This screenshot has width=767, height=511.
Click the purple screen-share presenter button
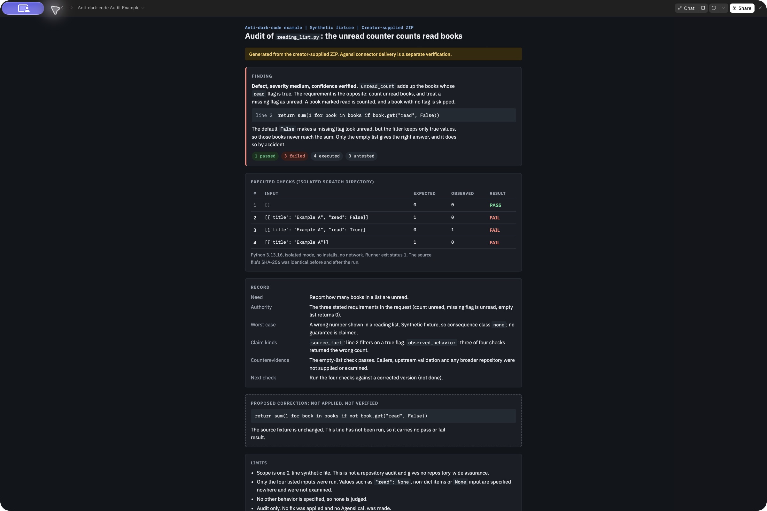coord(23,8)
